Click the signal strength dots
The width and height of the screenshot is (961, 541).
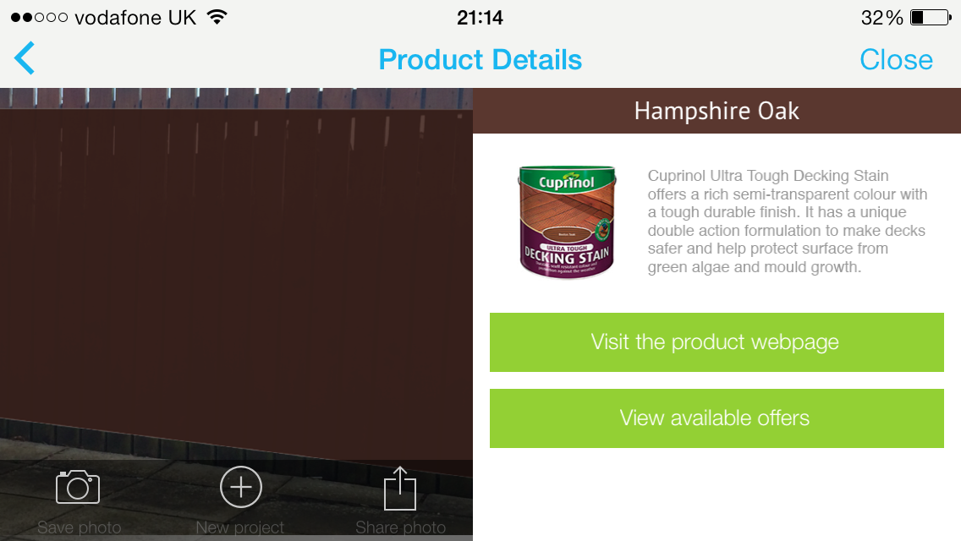click(x=39, y=17)
